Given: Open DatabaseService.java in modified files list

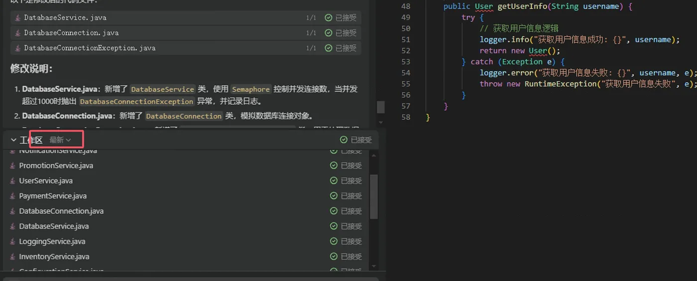Looking at the screenshot, I should [65, 18].
